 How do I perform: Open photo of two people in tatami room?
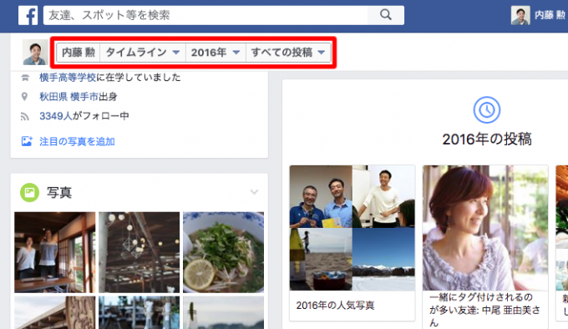[54, 252]
